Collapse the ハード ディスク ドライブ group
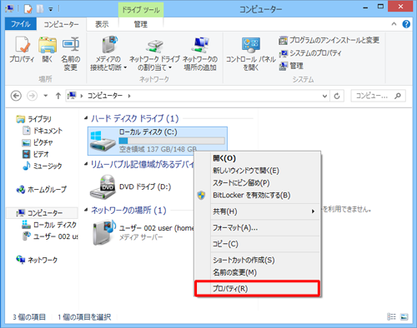Screen dimensions: 417x328 click(86, 118)
